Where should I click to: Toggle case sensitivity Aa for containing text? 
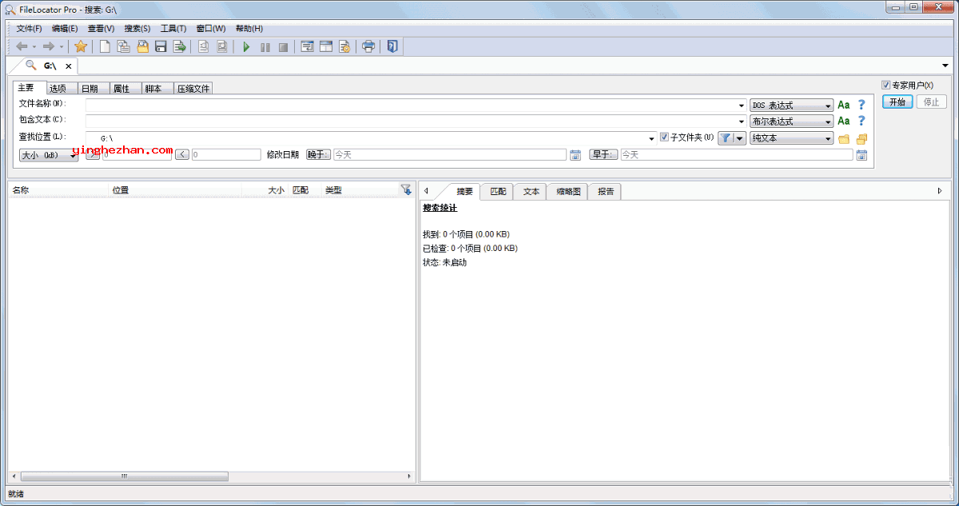843,121
